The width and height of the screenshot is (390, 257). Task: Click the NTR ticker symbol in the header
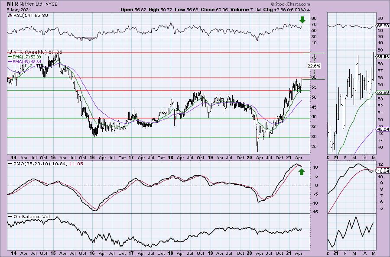[12, 4]
